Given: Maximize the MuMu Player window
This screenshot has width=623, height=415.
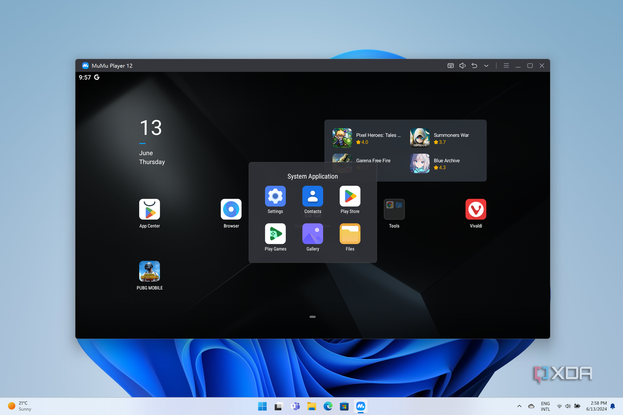Looking at the screenshot, I should click(x=530, y=65).
